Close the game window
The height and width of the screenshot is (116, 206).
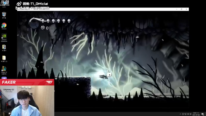coord(186,9)
